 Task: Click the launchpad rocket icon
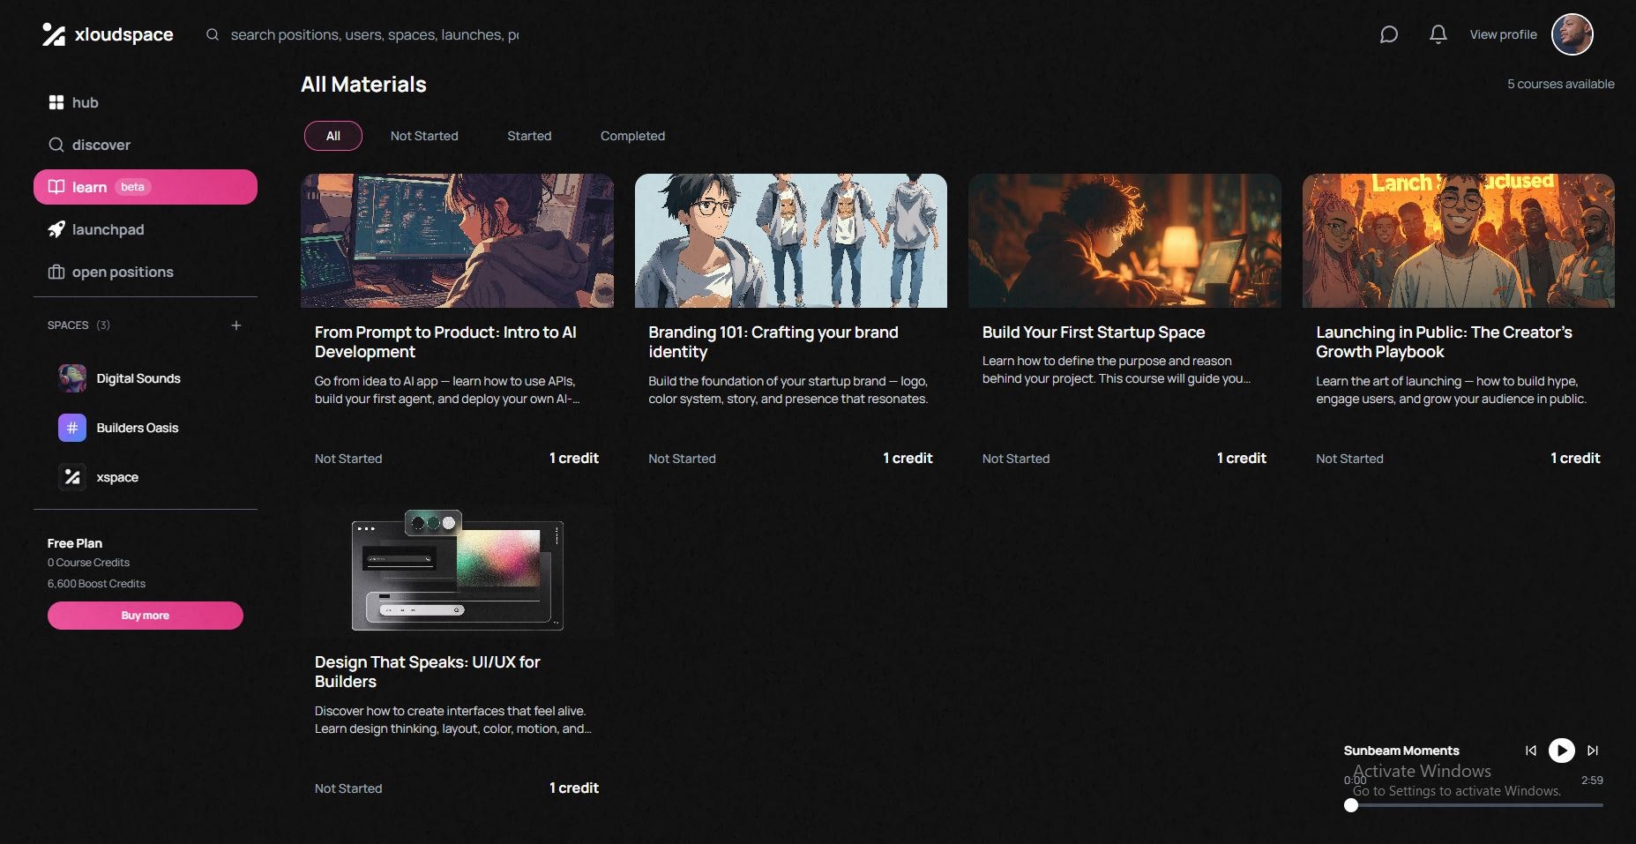point(56,229)
